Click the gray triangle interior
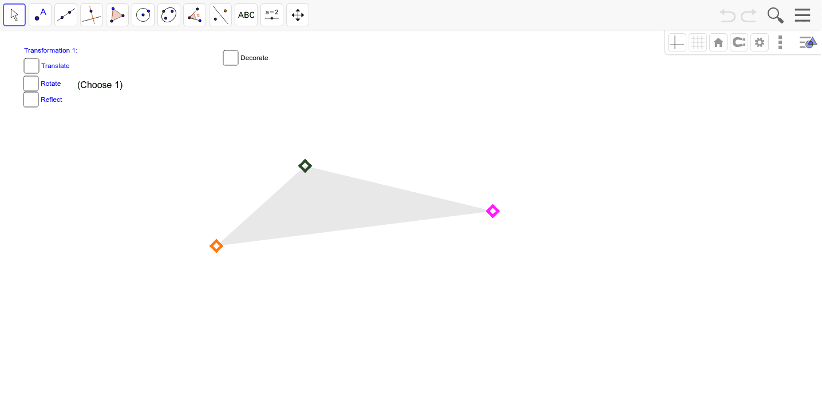This screenshot has width=822, height=405. pyautogui.click(x=338, y=208)
